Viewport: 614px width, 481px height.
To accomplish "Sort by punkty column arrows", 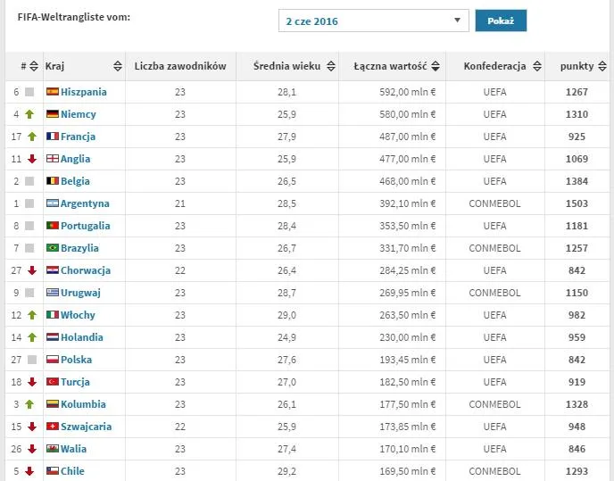I will point(602,66).
